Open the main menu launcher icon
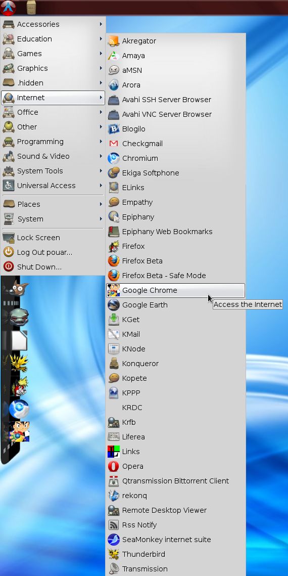The width and height of the screenshot is (288, 576). 9,8
